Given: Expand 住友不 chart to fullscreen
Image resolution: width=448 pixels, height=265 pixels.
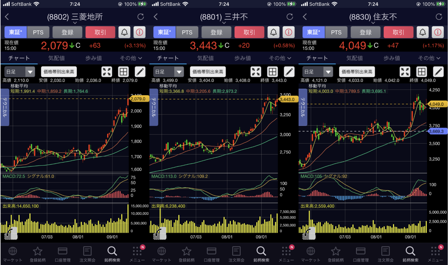Looking at the screenshot, I should click(x=405, y=72).
